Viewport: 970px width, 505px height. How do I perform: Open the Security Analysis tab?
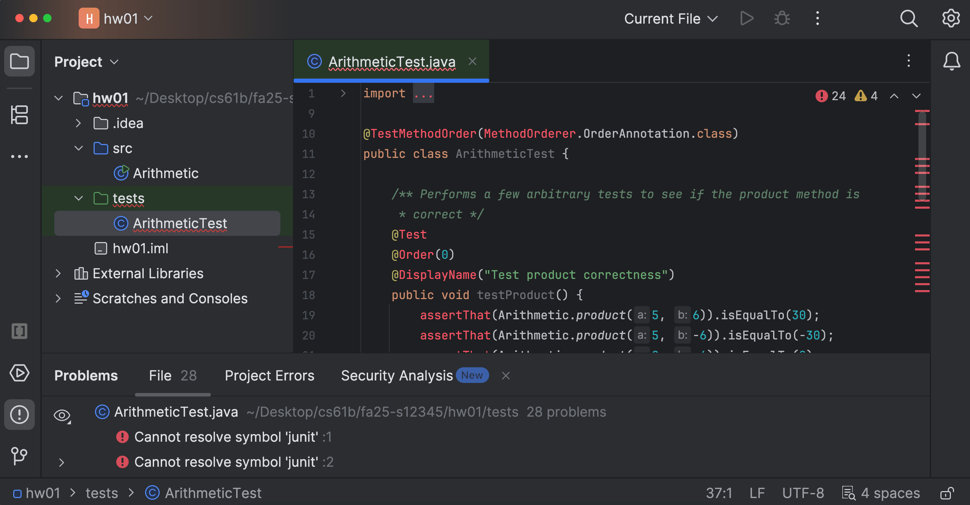[x=397, y=375]
